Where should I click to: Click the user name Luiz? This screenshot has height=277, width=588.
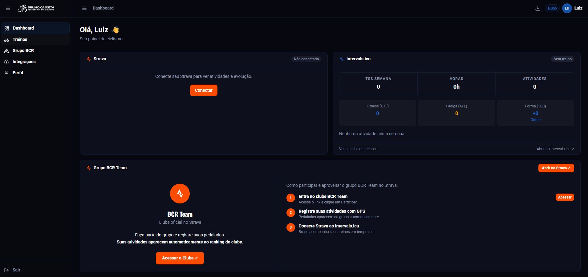(578, 8)
